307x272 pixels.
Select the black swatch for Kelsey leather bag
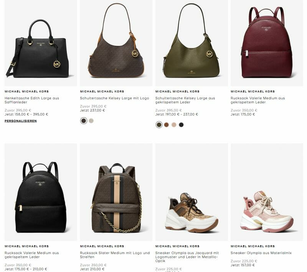[181, 125]
